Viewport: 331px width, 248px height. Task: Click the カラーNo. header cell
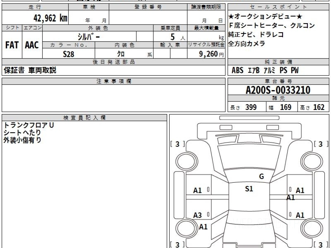pyautogui.click(x=69, y=45)
